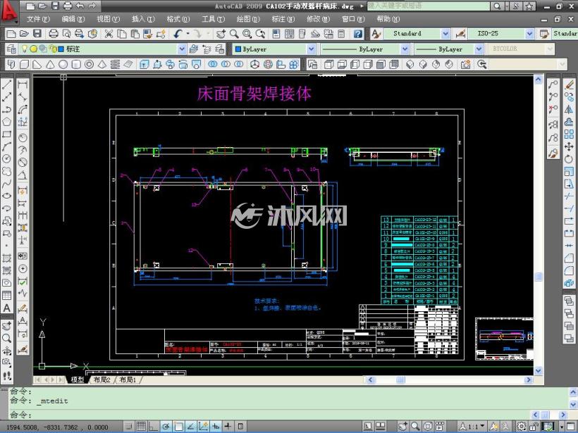This screenshot has height=433, width=578.
Task: Expand the ByLayer color dropdown
Action: [x=312, y=49]
